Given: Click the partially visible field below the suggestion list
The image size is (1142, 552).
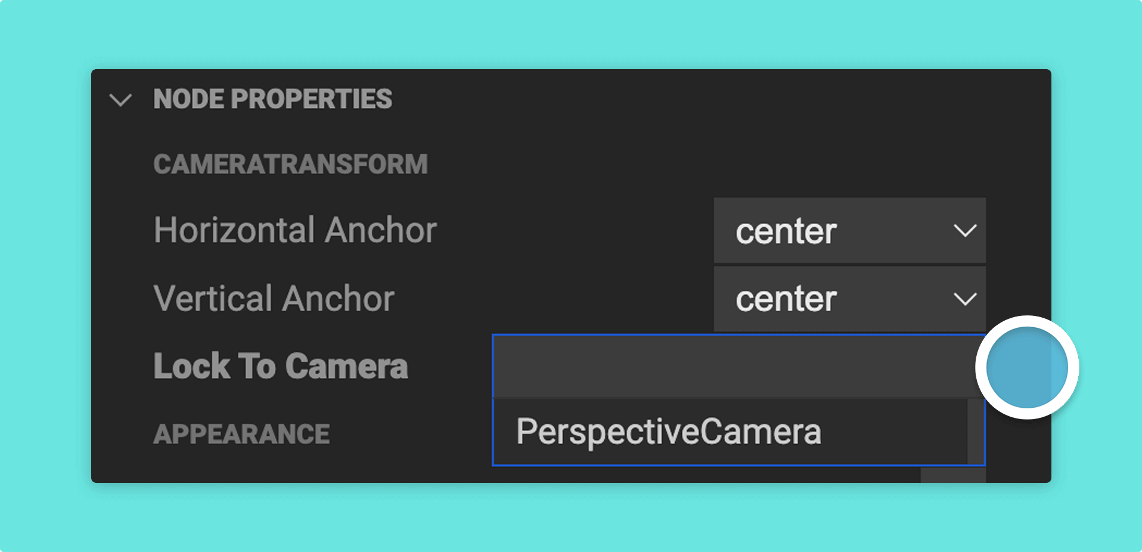Looking at the screenshot, I should pyautogui.click(x=953, y=475).
